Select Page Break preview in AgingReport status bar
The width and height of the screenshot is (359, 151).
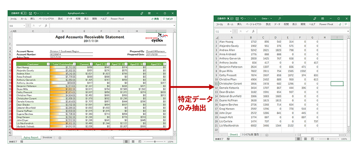[140, 142]
